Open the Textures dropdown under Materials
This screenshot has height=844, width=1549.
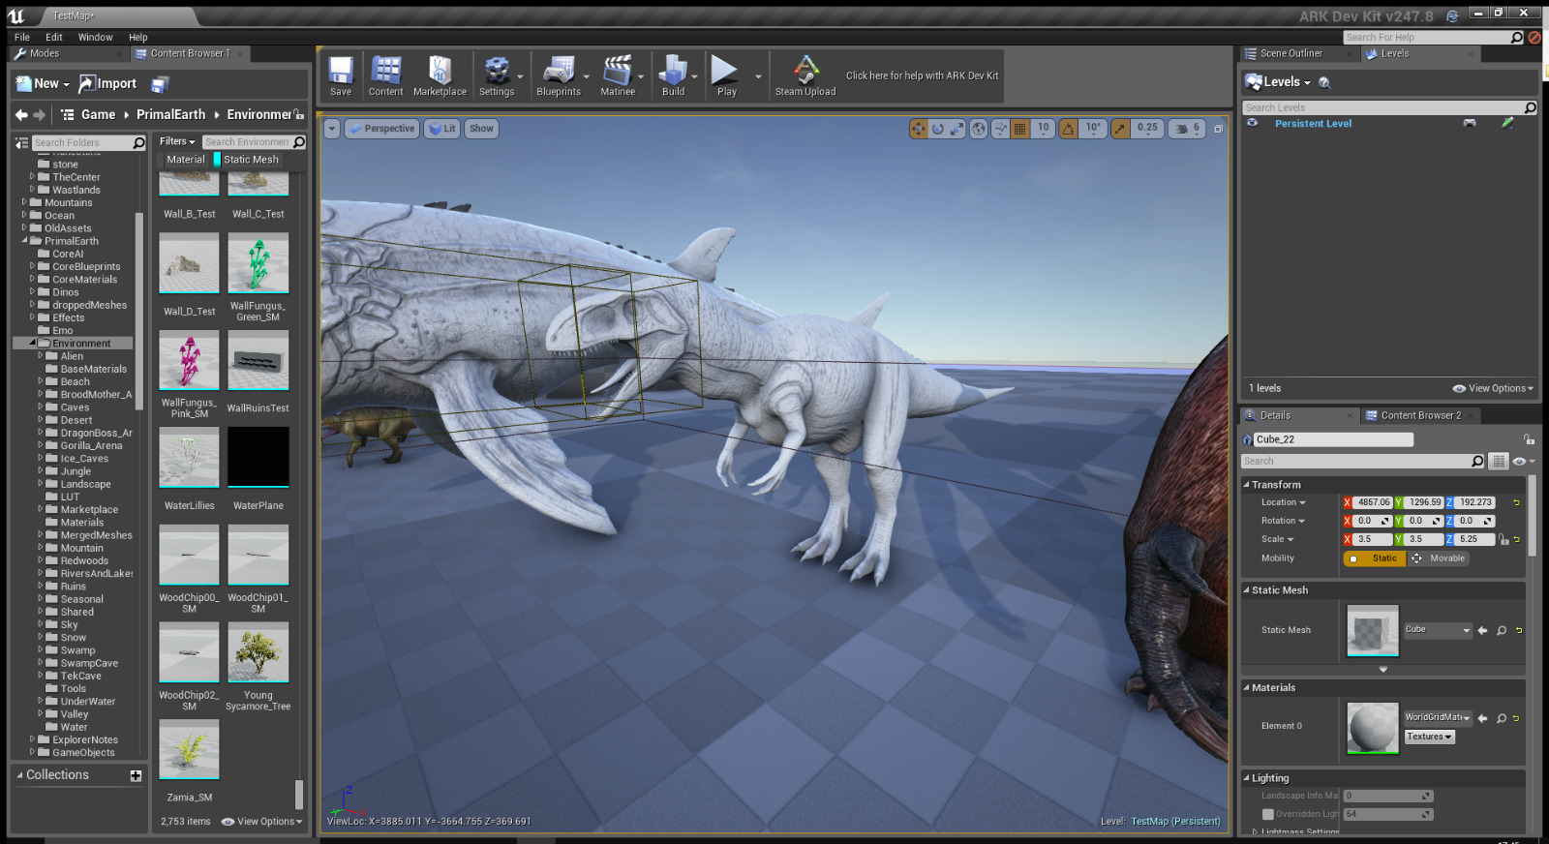click(1429, 738)
